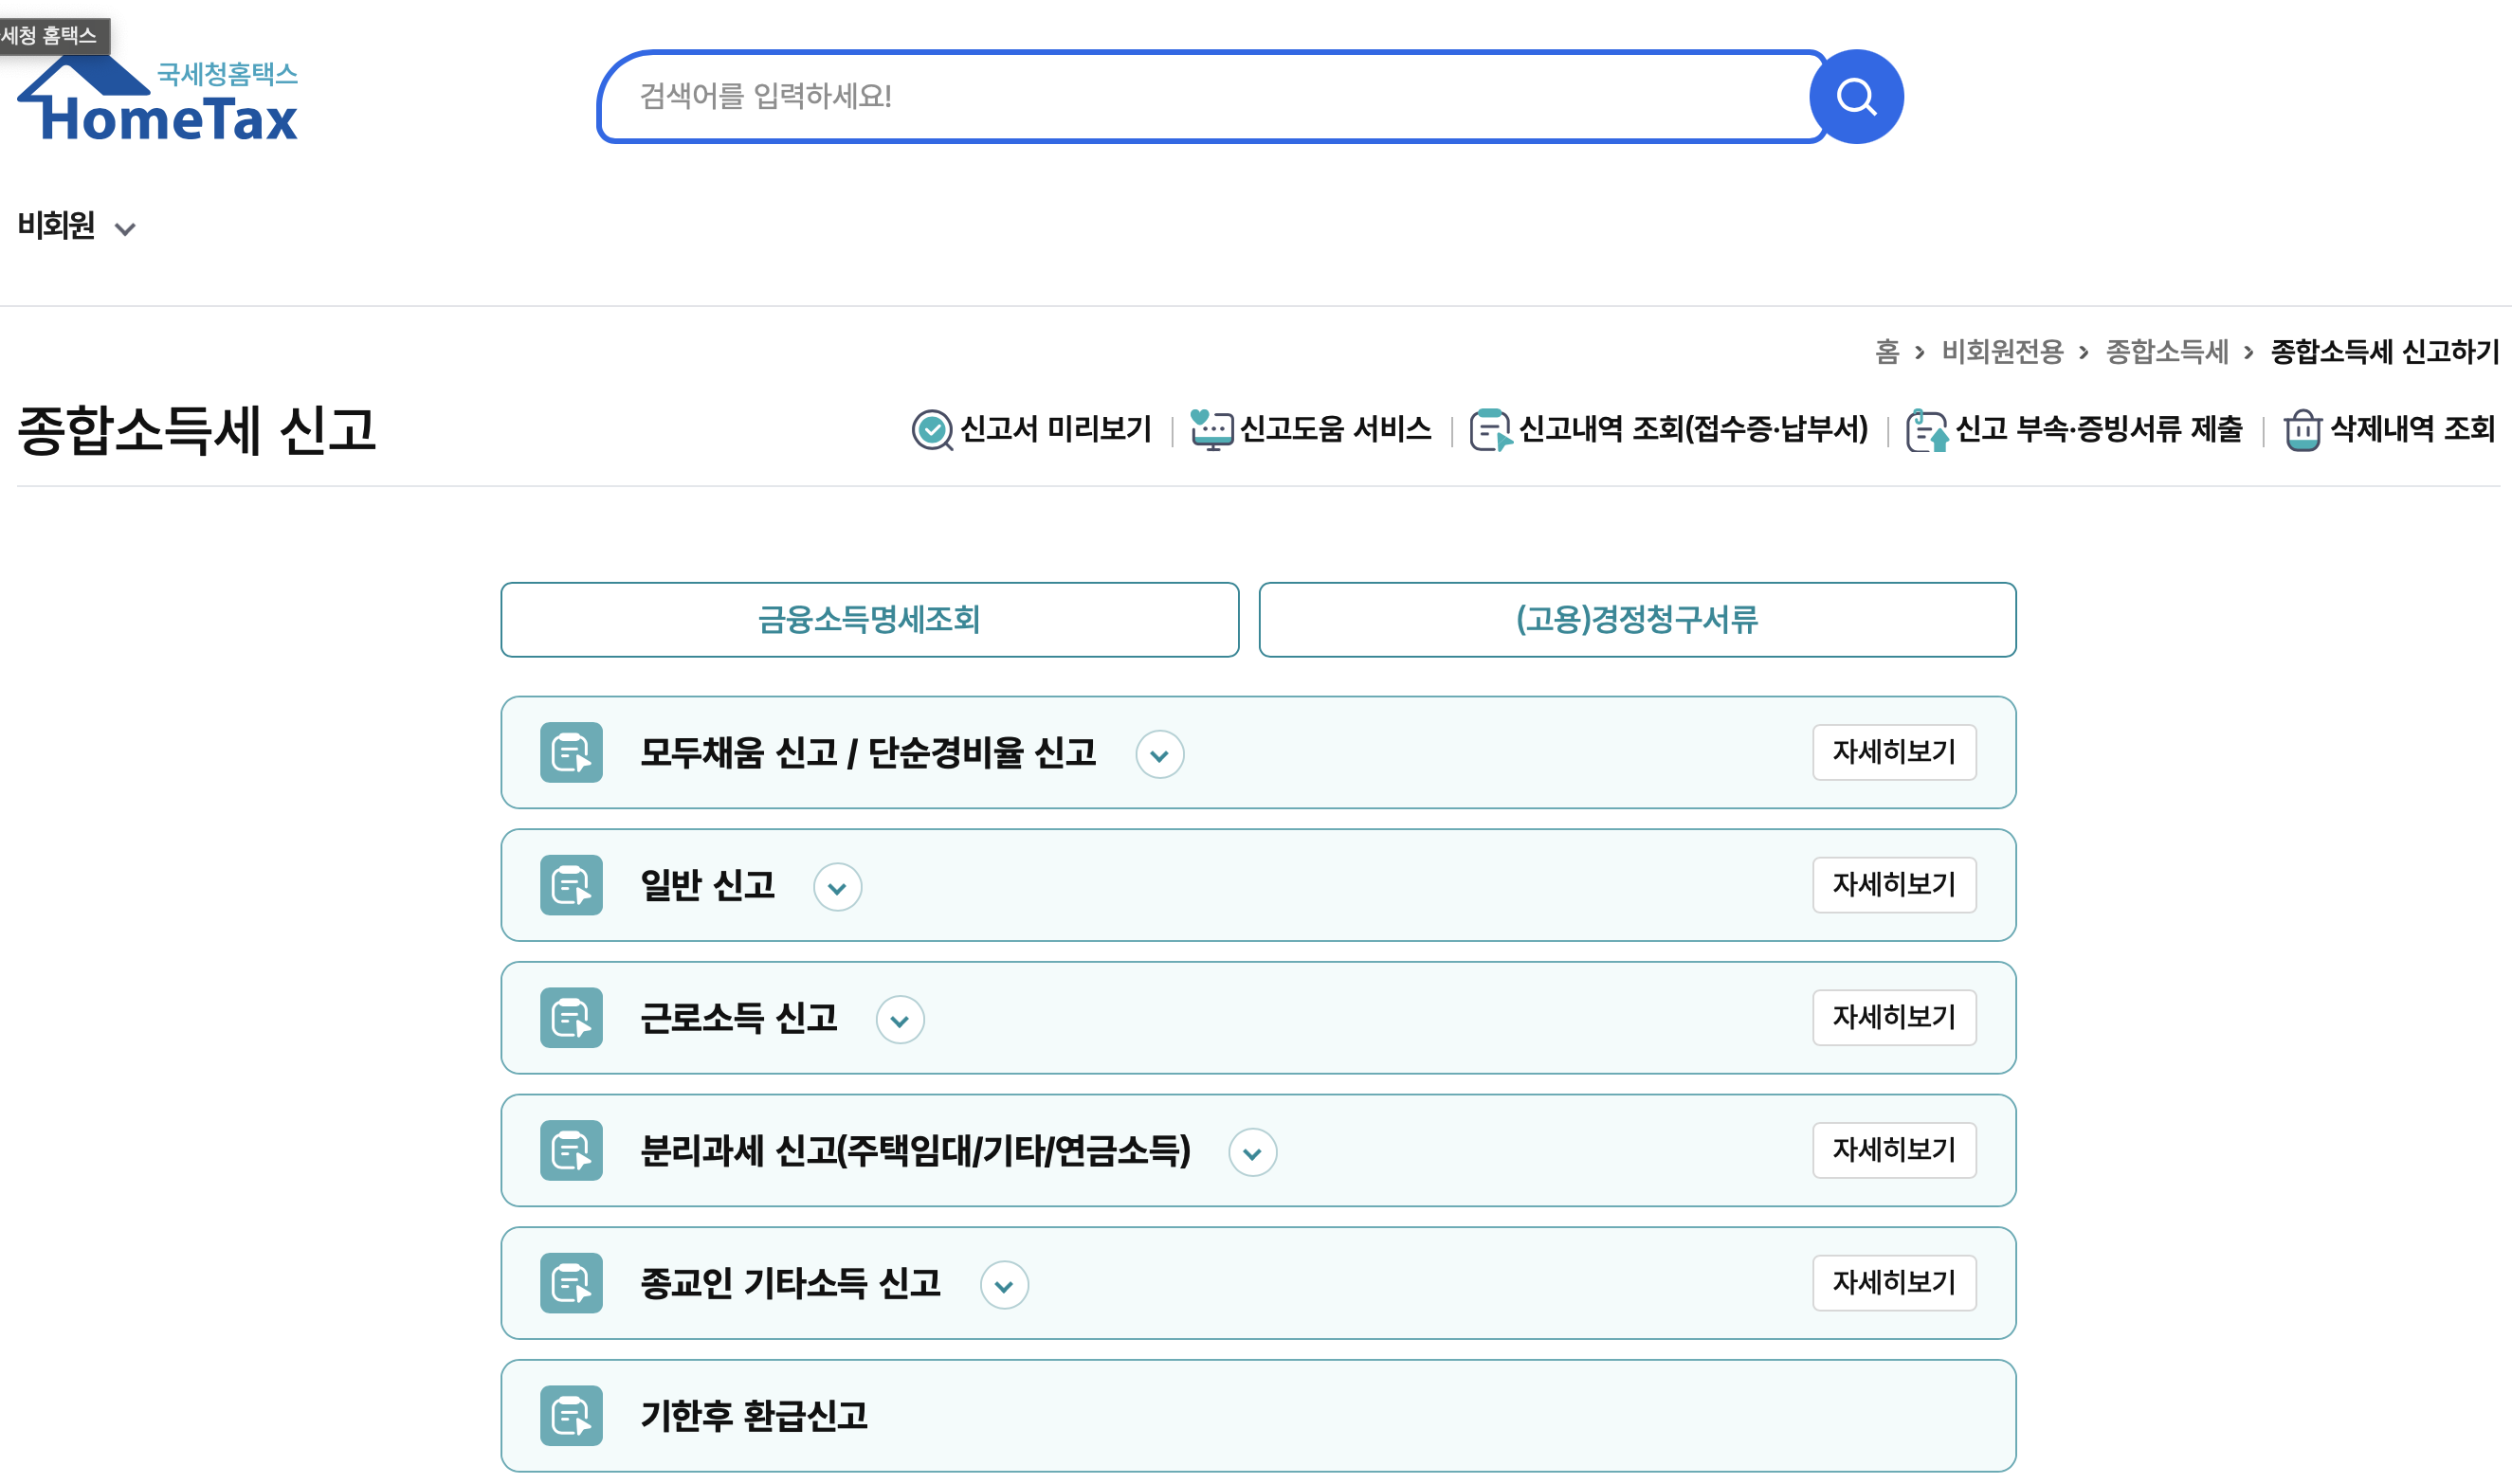Click the 종교인 기타소득 신고 row icon
Viewport: 2512px width, 1484px height.
pyautogui.click(x=571, y=1283)
